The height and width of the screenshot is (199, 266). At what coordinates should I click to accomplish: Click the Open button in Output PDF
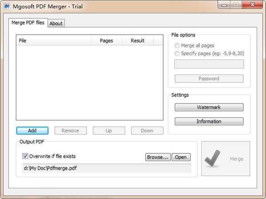pos(181,157)
